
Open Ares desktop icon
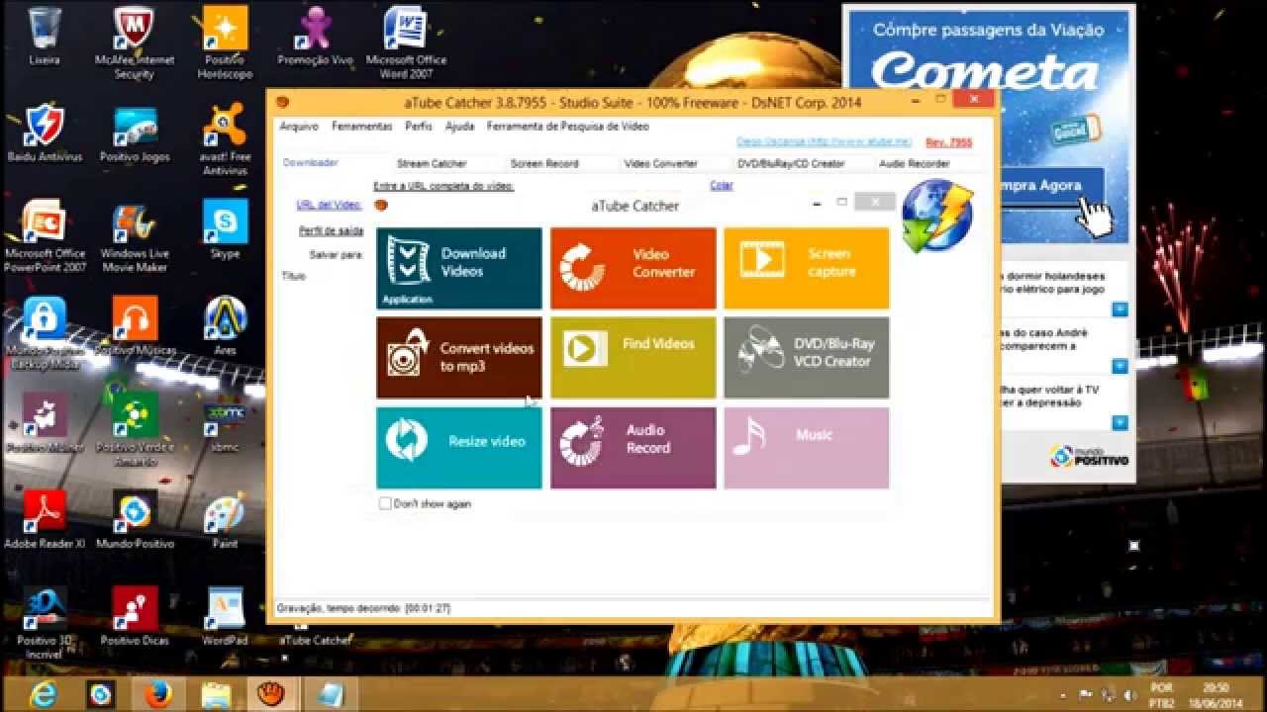[225, 326]
